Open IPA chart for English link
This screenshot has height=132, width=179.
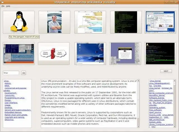[x=162, y=103]
